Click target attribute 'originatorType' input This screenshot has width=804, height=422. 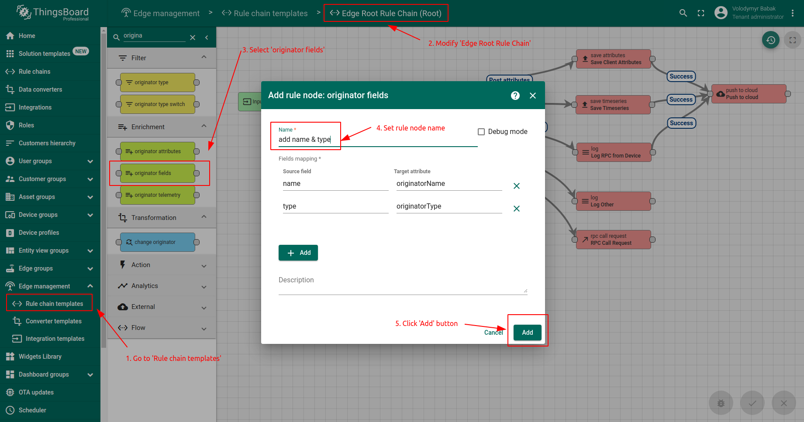point(449,206)
